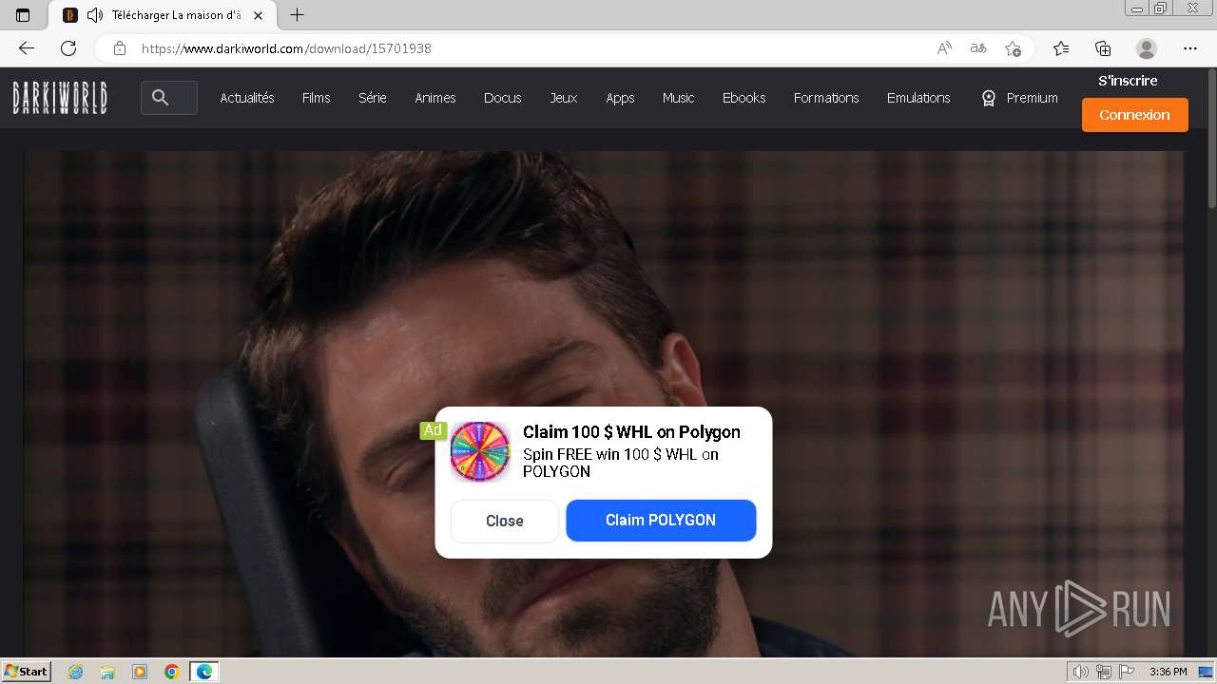The height and width of the screenshot is (684, 1217).
Task: Browse the Ebooks section
Action: [x=744, y=98]
